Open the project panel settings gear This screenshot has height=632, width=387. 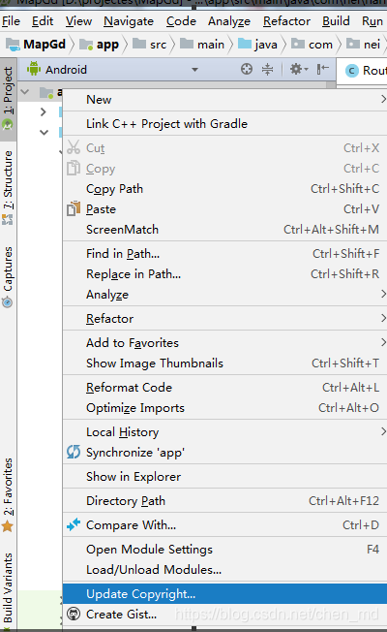299,70
